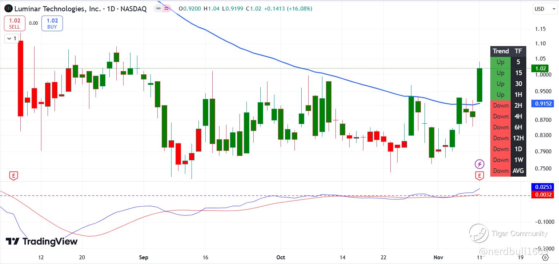Click the blue 0.0253 MACD value label
The width and height of the screenshot is (559, 264).
(x=542, y=187)
